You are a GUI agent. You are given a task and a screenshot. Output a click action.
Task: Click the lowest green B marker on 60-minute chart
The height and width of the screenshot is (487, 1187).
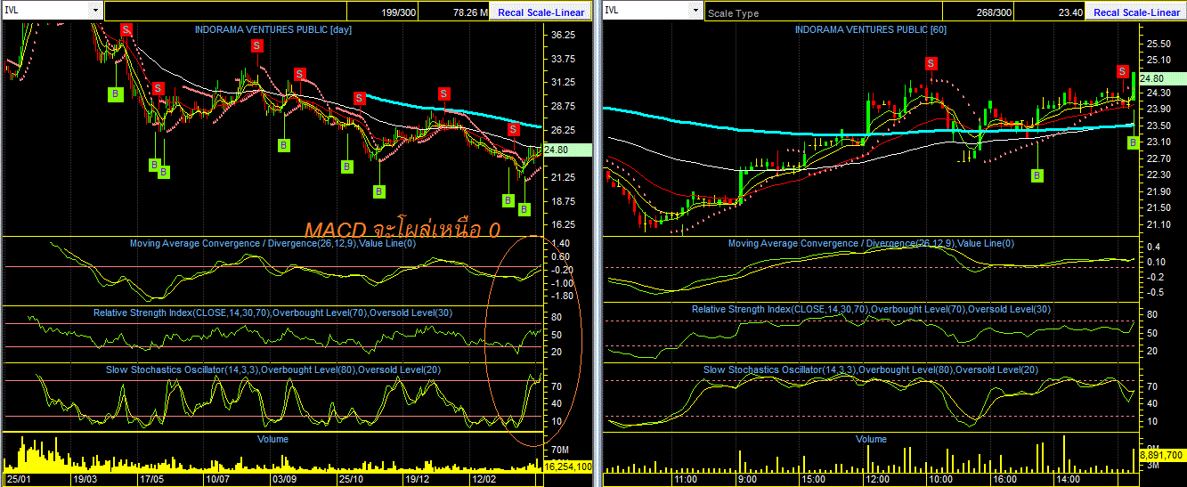(x=1037, y=175)
